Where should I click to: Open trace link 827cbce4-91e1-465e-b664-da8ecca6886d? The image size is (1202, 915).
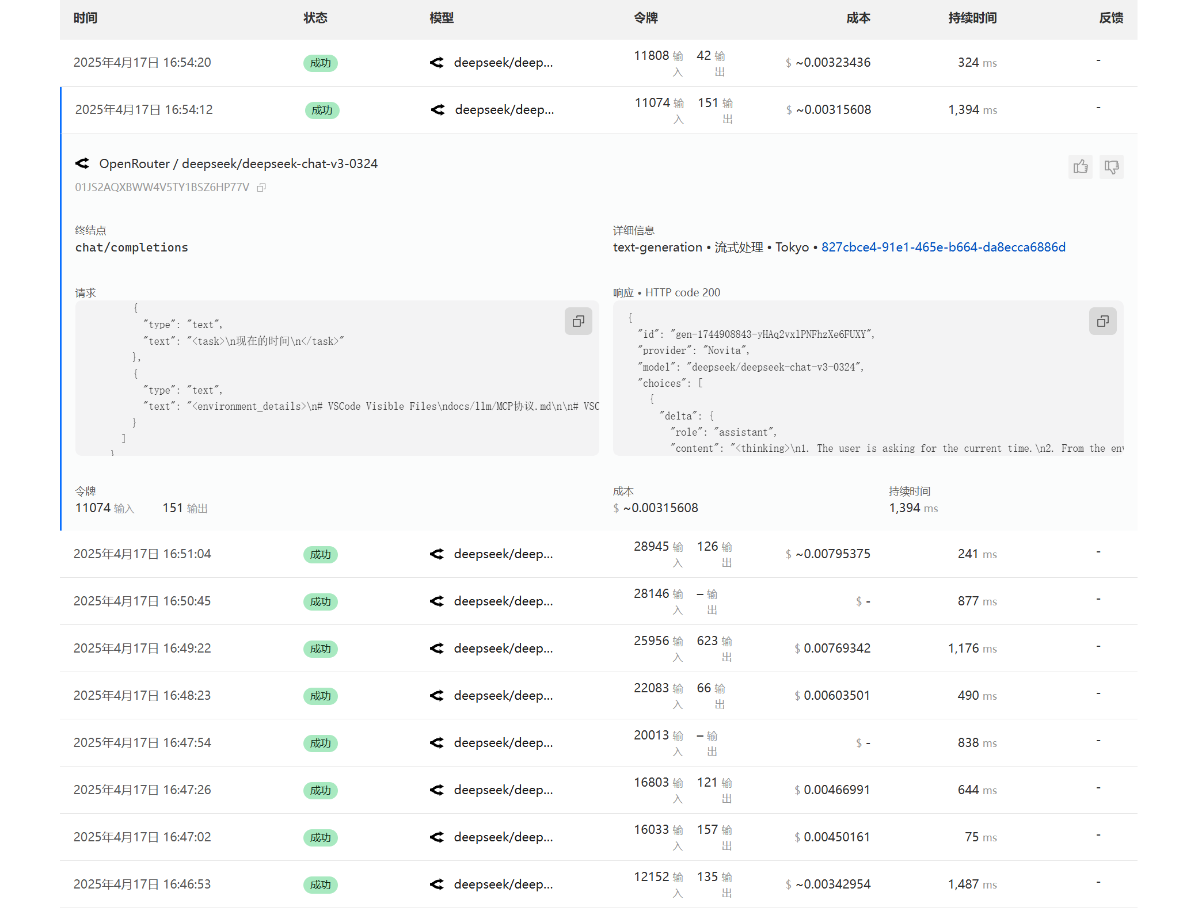coord(943,247)
